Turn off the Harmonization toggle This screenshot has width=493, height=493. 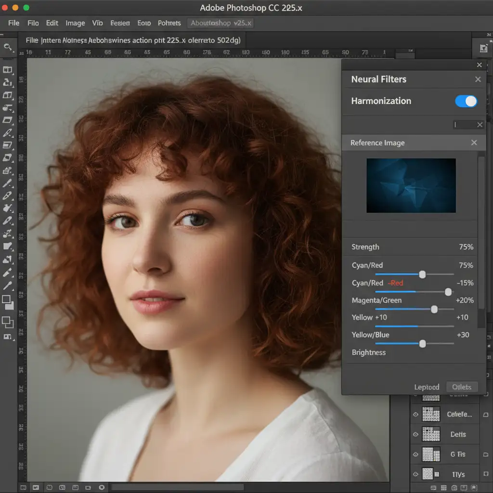point(466,101)
